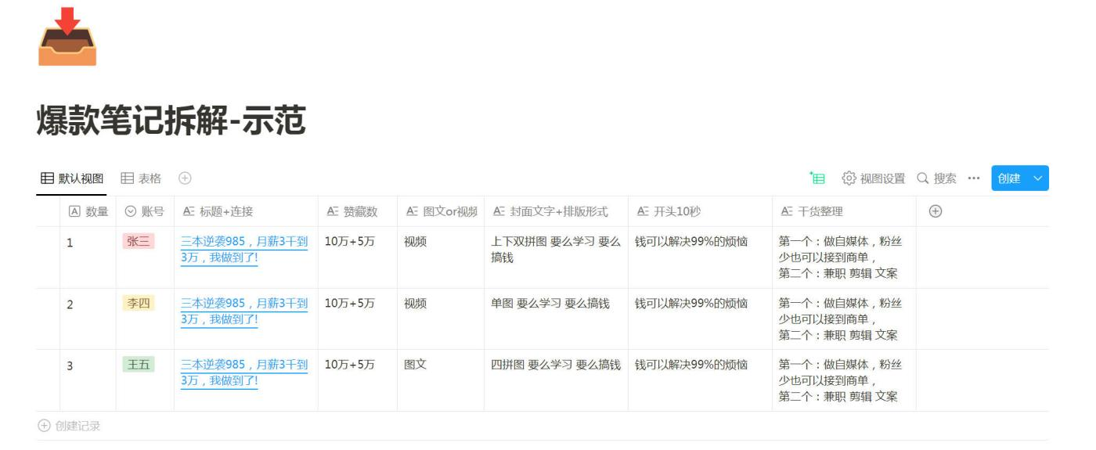The width and height of the screenshot is (1096, 450).
Task: Click 干货整理 cell in 王五 row
Action: [844, 380]
